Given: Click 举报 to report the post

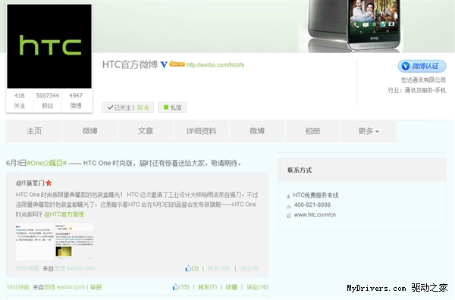Looking at the screenshot, I should [x=96, y=287].
